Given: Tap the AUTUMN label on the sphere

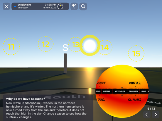Looking at the screenshot, I should pyautogui.click(x=102, y=83).
